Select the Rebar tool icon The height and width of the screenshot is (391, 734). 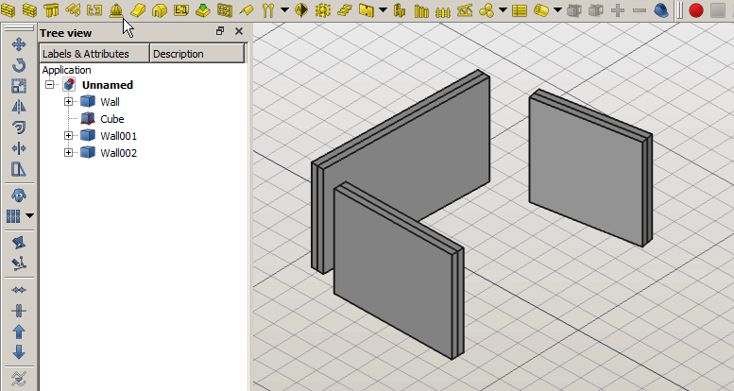pyautogui.click(x=73, y=9)
